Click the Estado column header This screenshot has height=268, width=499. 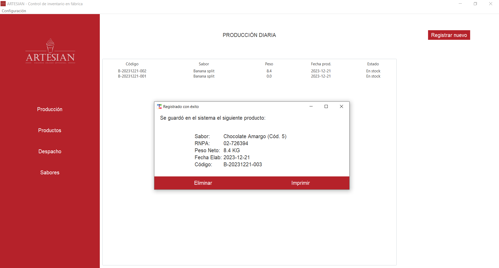pyautogui.click(x=373, y=64)
